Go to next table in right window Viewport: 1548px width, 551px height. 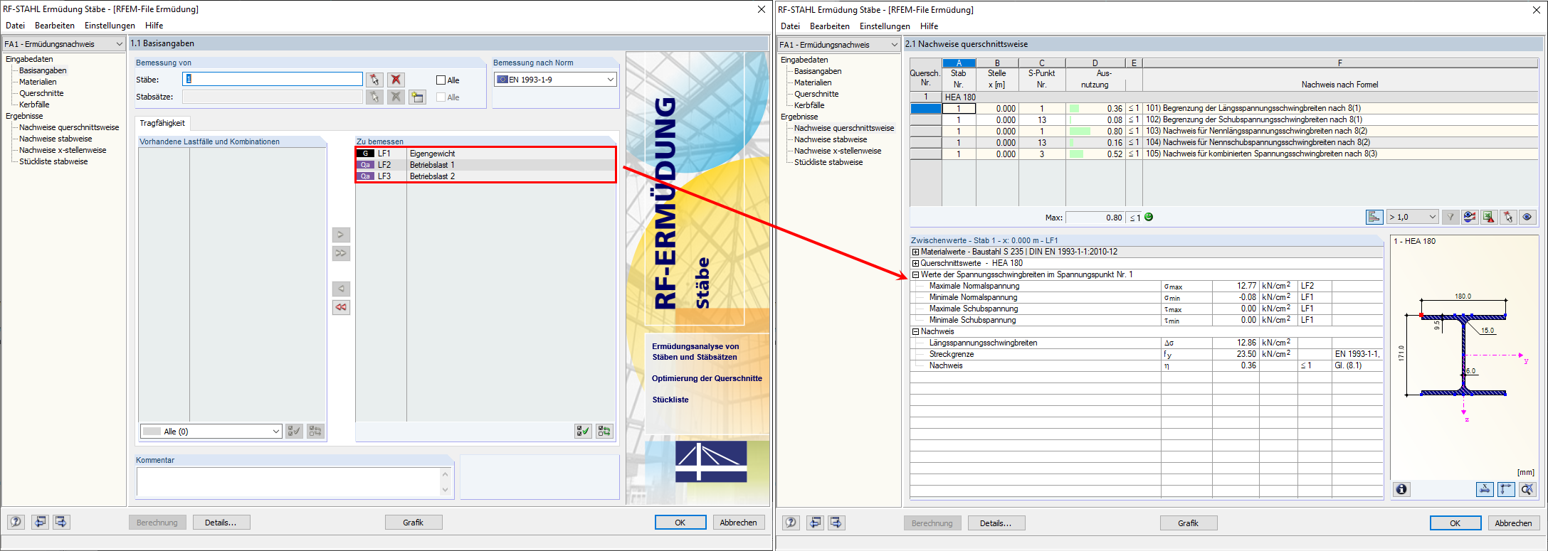836,523
